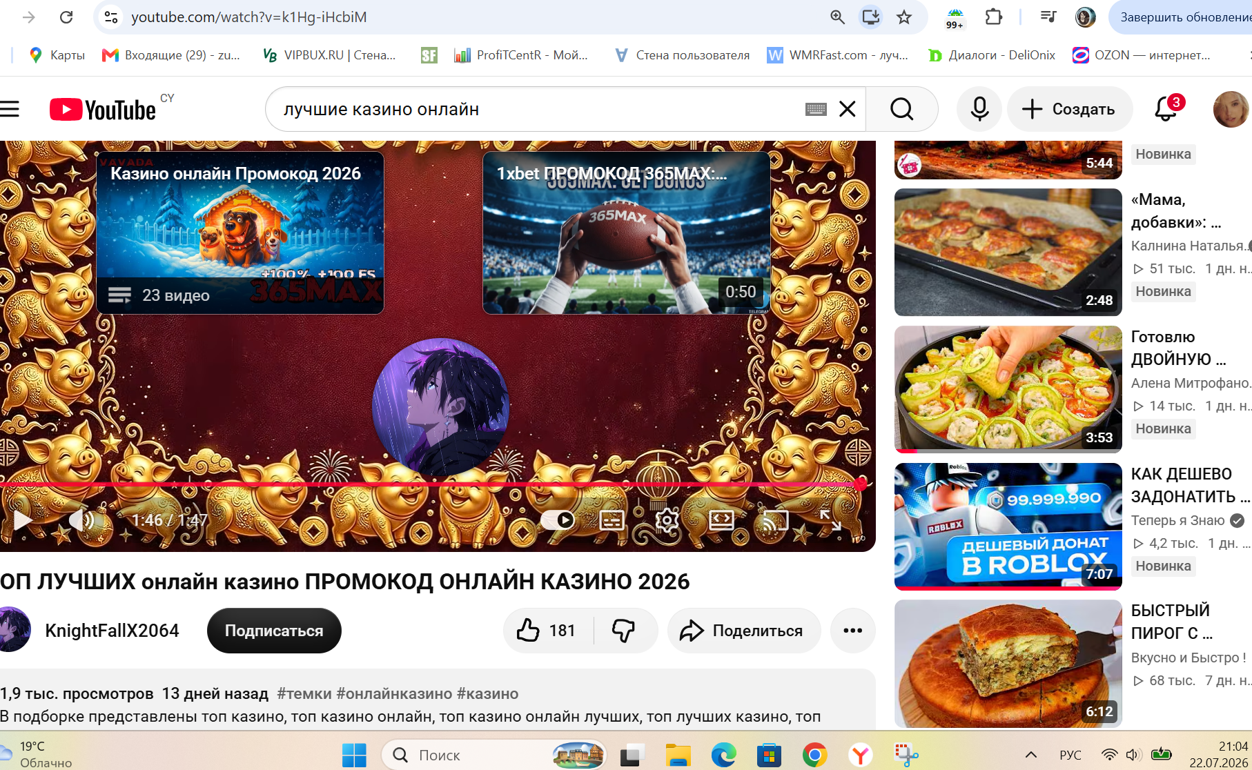
Task: Open the ProfiTCentR bookmark
Action: tap(521, 55)
